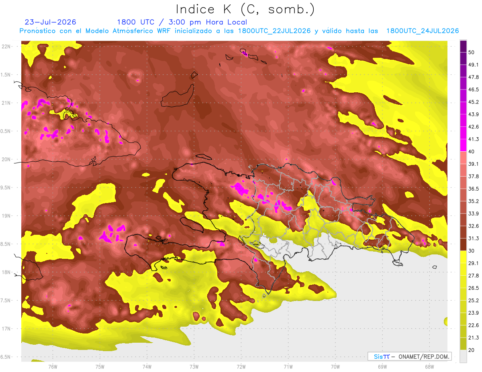This screenshot has height=372, width=482.
Task: Click the colorbar value "47.8"
Action: [474, 77]
